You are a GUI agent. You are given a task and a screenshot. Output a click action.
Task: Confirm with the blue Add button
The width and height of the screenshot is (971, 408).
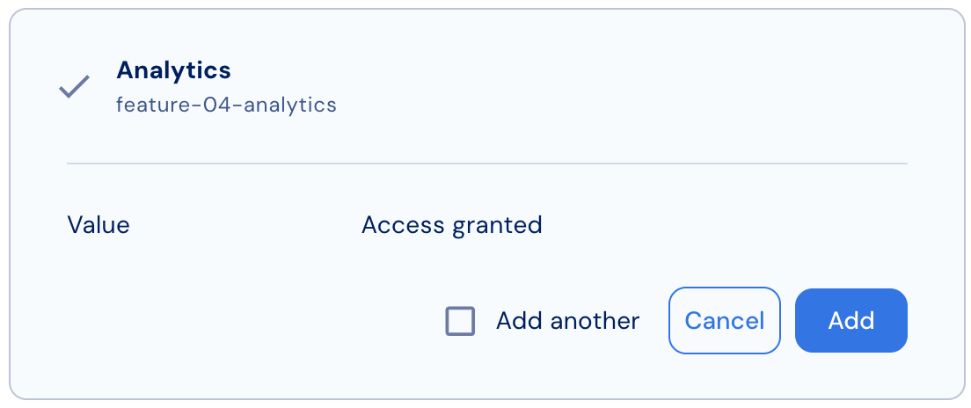[x=851, y=321]
